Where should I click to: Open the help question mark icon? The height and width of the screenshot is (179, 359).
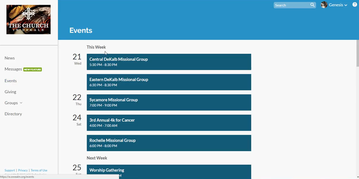coord(355,5)
